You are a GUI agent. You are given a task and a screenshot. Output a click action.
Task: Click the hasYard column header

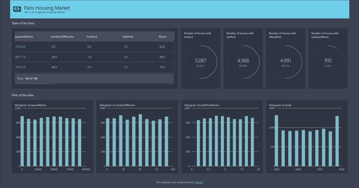point(92,37)
